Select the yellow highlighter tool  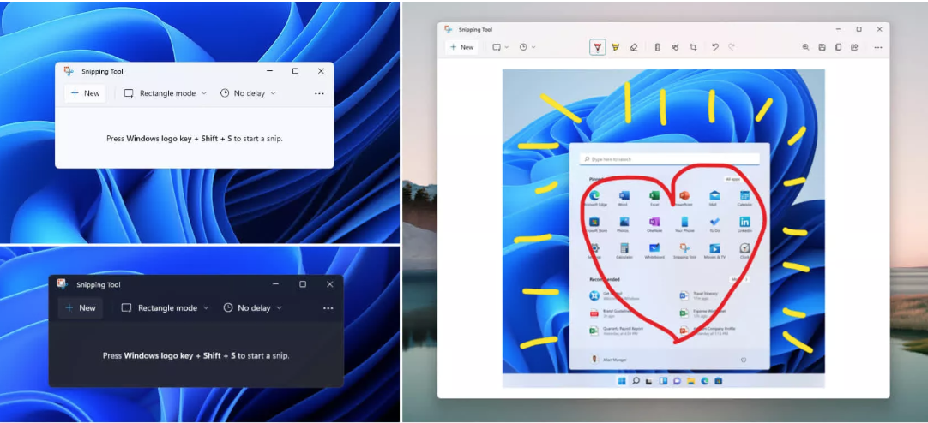[616, 47]
